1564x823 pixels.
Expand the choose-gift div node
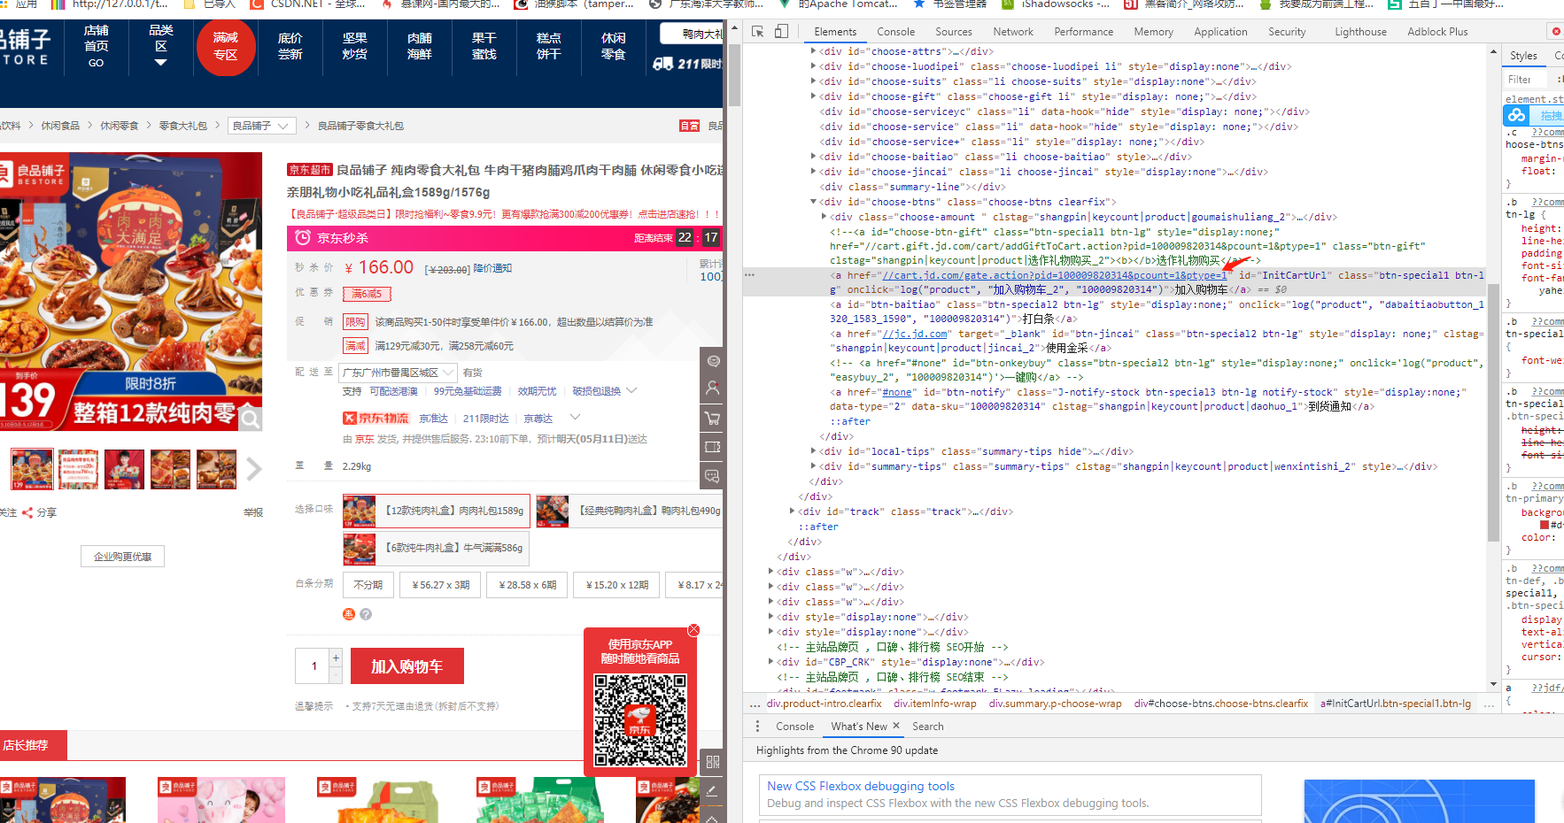(x=813, y=96)
